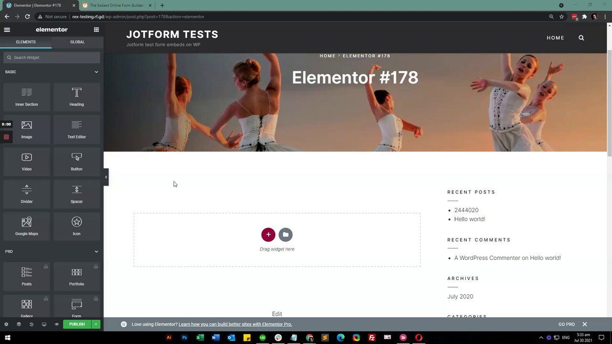Open a new browser tab
The image size is (612, 344).
pyautogui.click(x=162, y=5)
